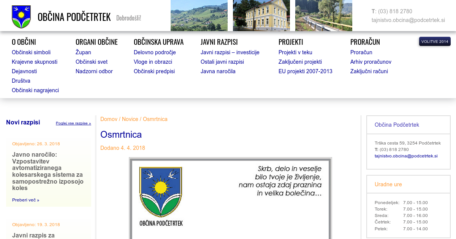Open the Osmrtnica obituary image

230,198
